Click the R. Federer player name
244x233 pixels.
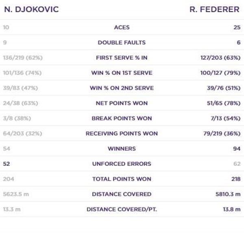tap(214, 9)
